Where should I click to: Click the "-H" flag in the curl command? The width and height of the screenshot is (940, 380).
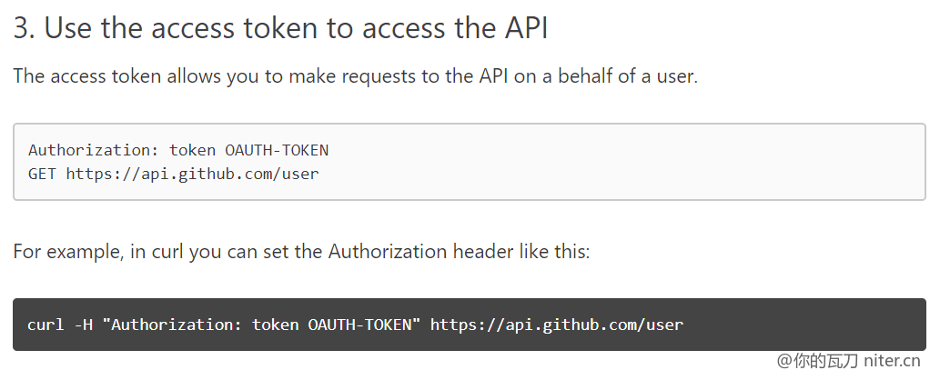tap(84, 325)
